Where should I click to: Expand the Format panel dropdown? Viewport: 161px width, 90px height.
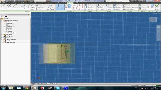point(152,11)
